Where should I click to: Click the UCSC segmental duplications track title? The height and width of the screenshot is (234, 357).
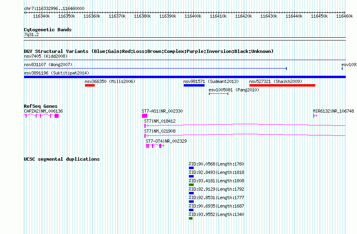62,159
